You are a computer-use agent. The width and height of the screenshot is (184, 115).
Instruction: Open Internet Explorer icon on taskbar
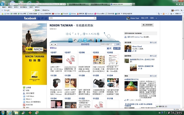click(x=9, y=113)
